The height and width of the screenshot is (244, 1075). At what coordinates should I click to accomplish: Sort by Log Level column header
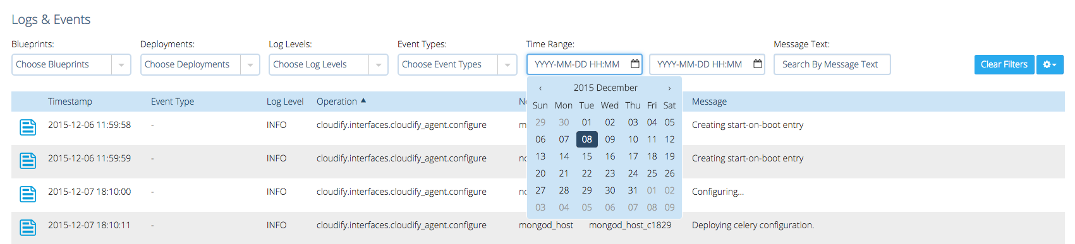point(285,102)
